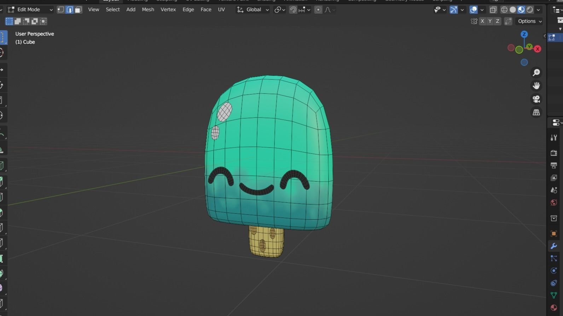Open snapping options dropdown
The image size is (563, 316).
(x=304, y=10)
